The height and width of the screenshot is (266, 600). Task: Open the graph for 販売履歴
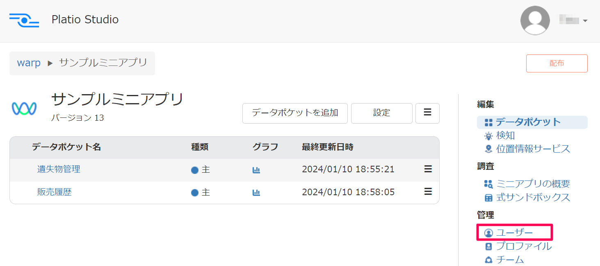point(256,192)
